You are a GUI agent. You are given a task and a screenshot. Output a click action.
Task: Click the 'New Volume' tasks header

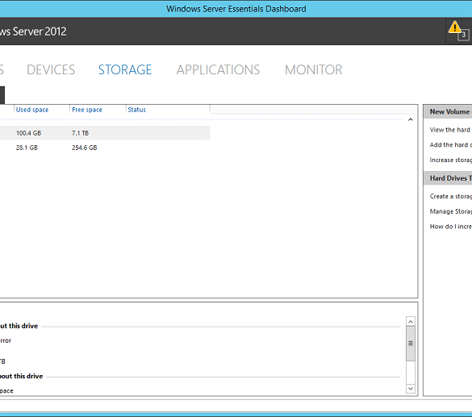point(448,111)
